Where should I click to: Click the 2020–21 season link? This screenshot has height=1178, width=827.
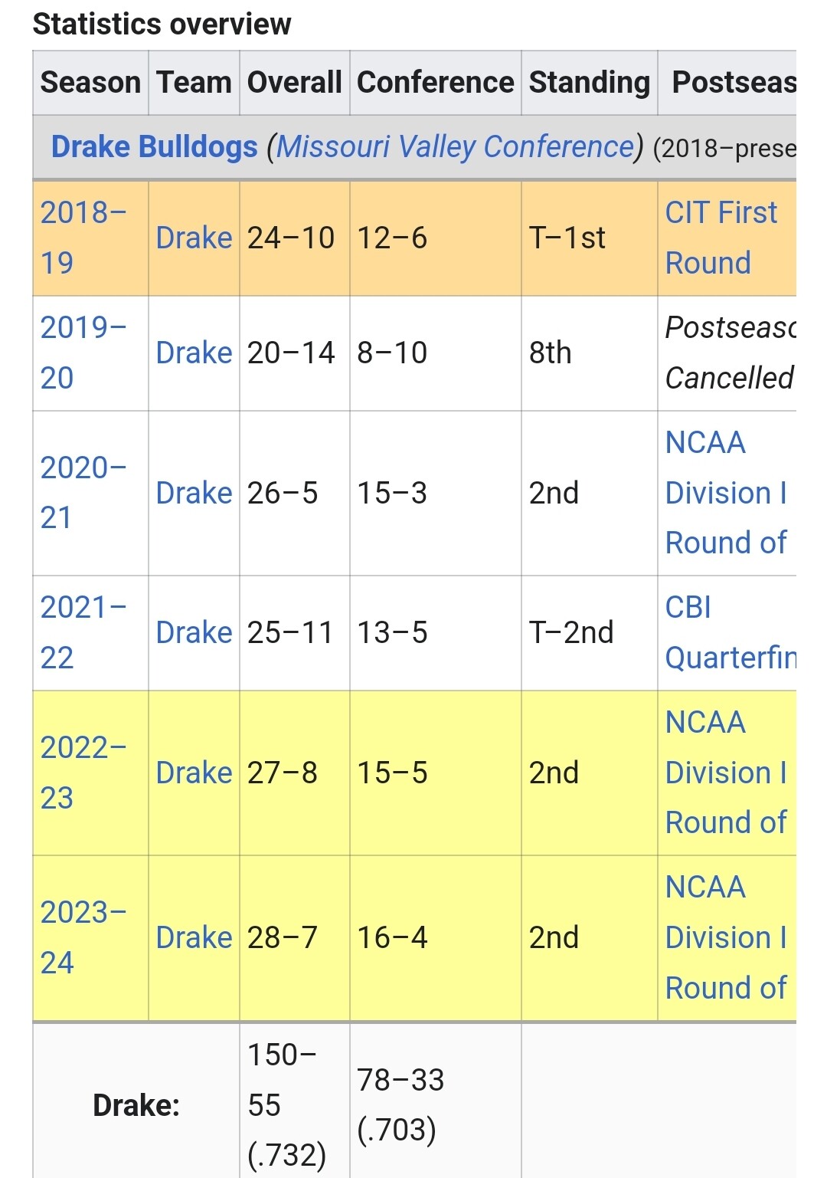83,492
